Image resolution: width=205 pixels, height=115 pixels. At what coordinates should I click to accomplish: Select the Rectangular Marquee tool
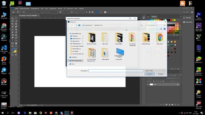pos(16,19)
